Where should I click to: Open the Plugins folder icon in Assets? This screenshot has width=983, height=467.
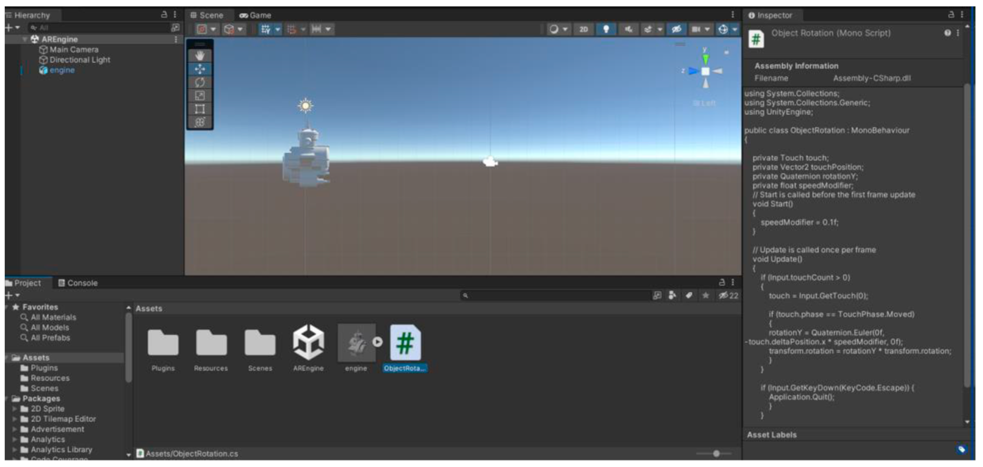tap(163, 342)
